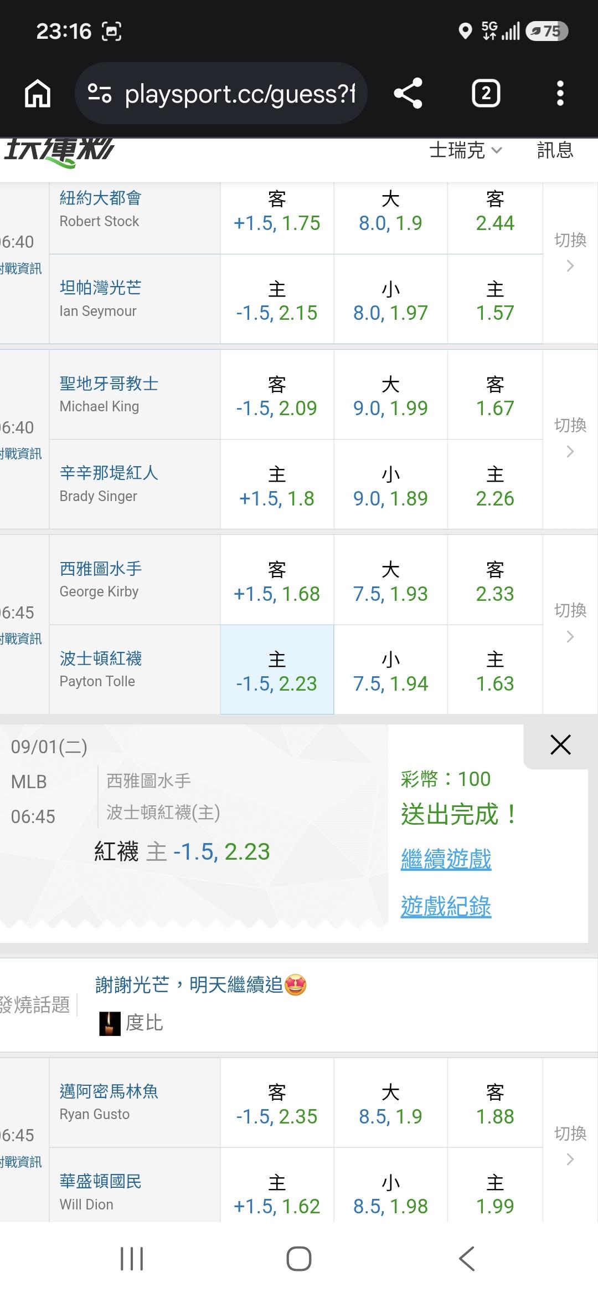Image resolution: width=598 pixels, height=1297 pixels.
Task: Select Mariners away +1.5, 1.68 spread
Action: point(277,580)
